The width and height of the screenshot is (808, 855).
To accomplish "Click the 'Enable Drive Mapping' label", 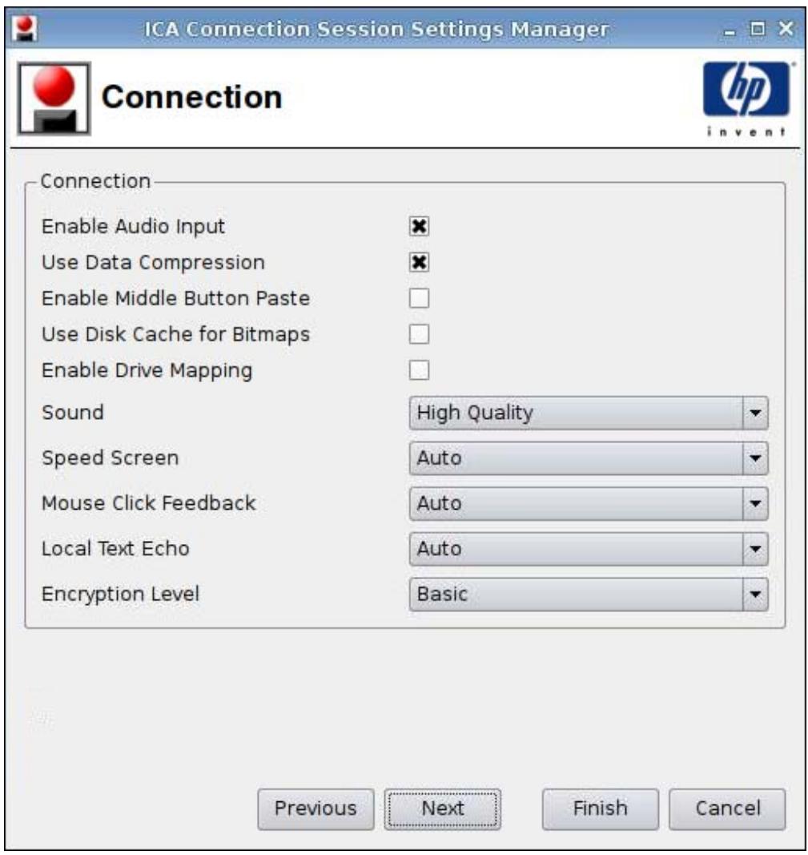I will (x=147, y=371).
